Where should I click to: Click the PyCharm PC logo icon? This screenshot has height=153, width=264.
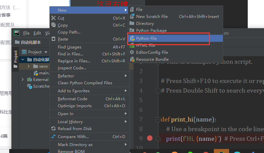[17, 33]
